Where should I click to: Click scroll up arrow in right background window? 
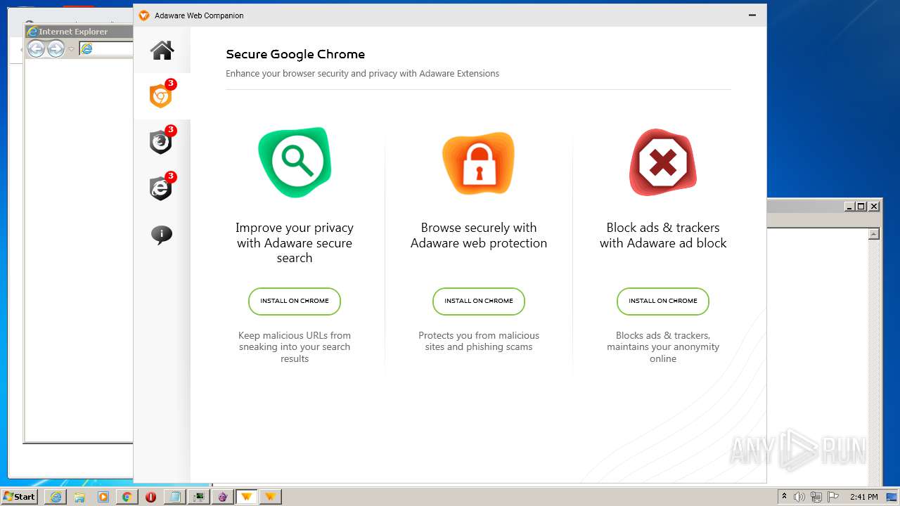874,234
